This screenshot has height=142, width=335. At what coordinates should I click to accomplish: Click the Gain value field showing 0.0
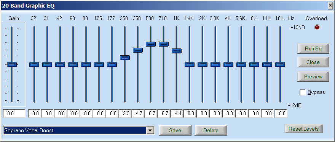(x=14, y=114)
